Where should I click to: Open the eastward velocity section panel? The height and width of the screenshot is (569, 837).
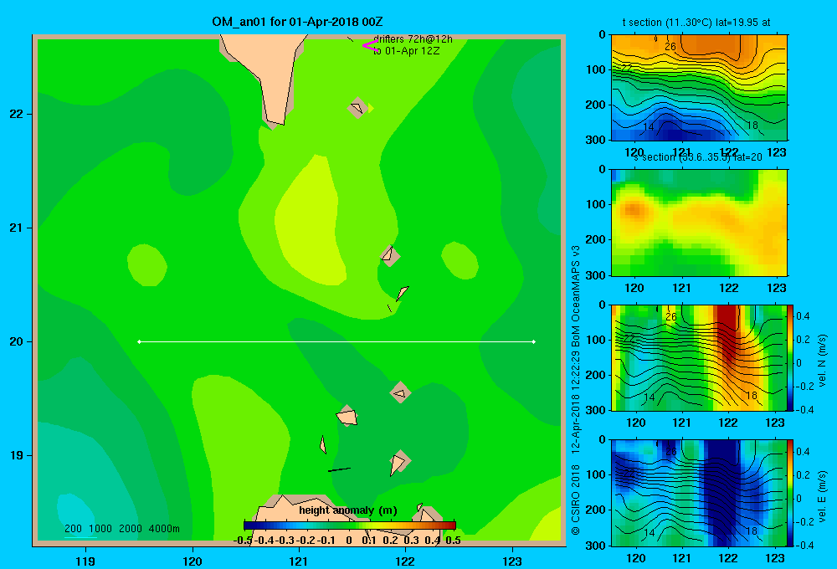tap(699, 493)
